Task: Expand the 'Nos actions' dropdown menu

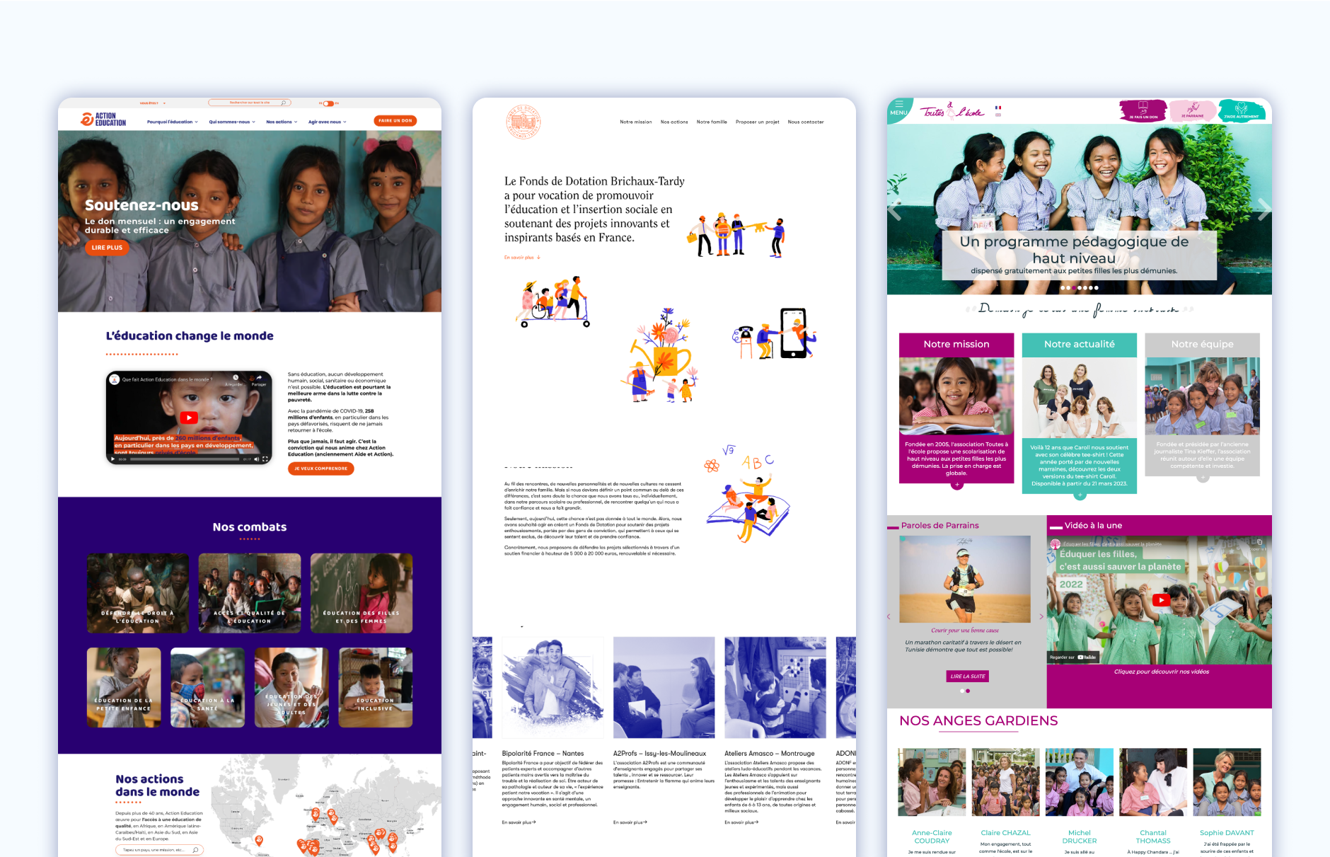Action: point(281,122)
